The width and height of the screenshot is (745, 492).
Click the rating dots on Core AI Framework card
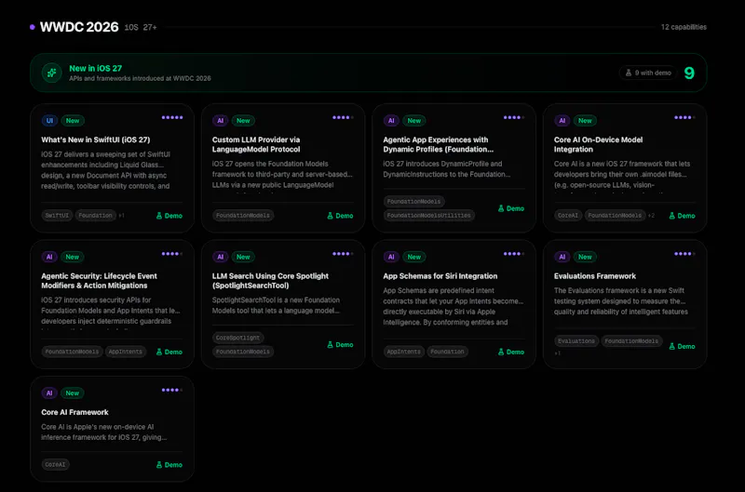172,390
